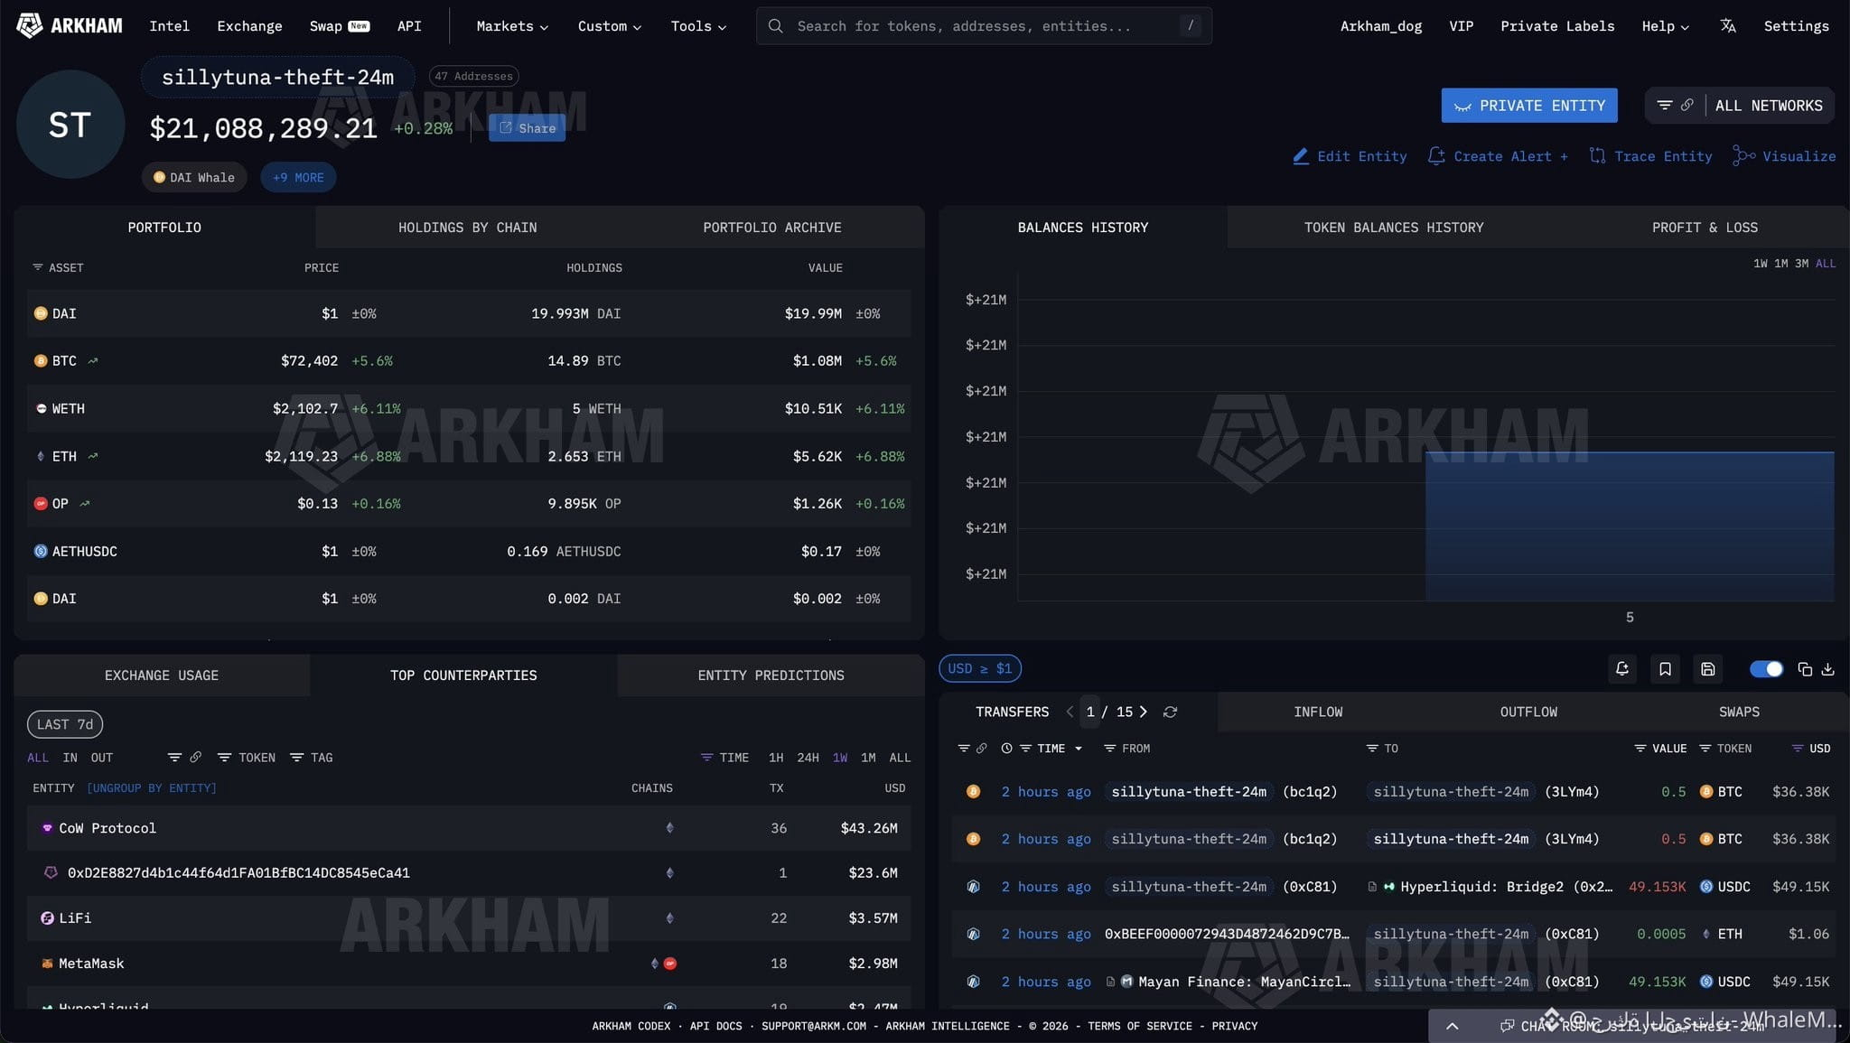Open TOKEN filter in counterparties
Viewport: 1850px width, 1043px height.
pyautogui.click(x=247, y=758)
